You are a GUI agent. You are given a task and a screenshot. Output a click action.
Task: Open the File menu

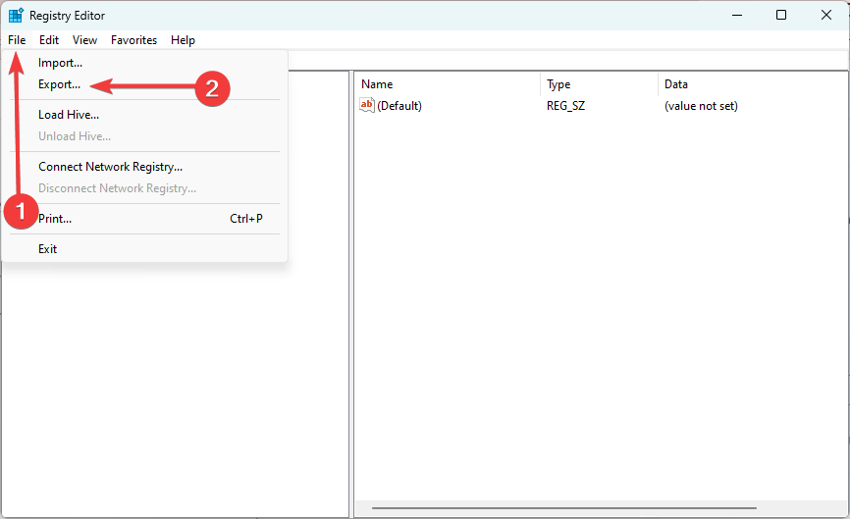click(x=17, y=40)
